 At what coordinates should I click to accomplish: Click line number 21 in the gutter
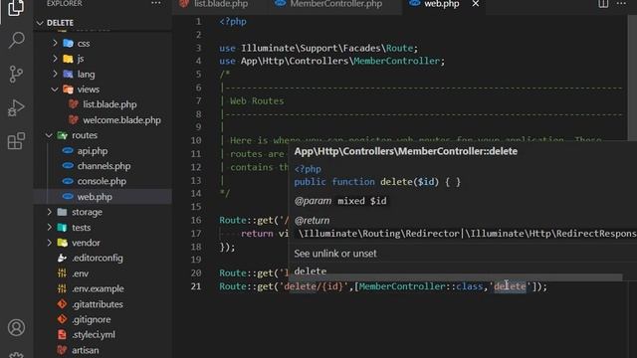196,286
